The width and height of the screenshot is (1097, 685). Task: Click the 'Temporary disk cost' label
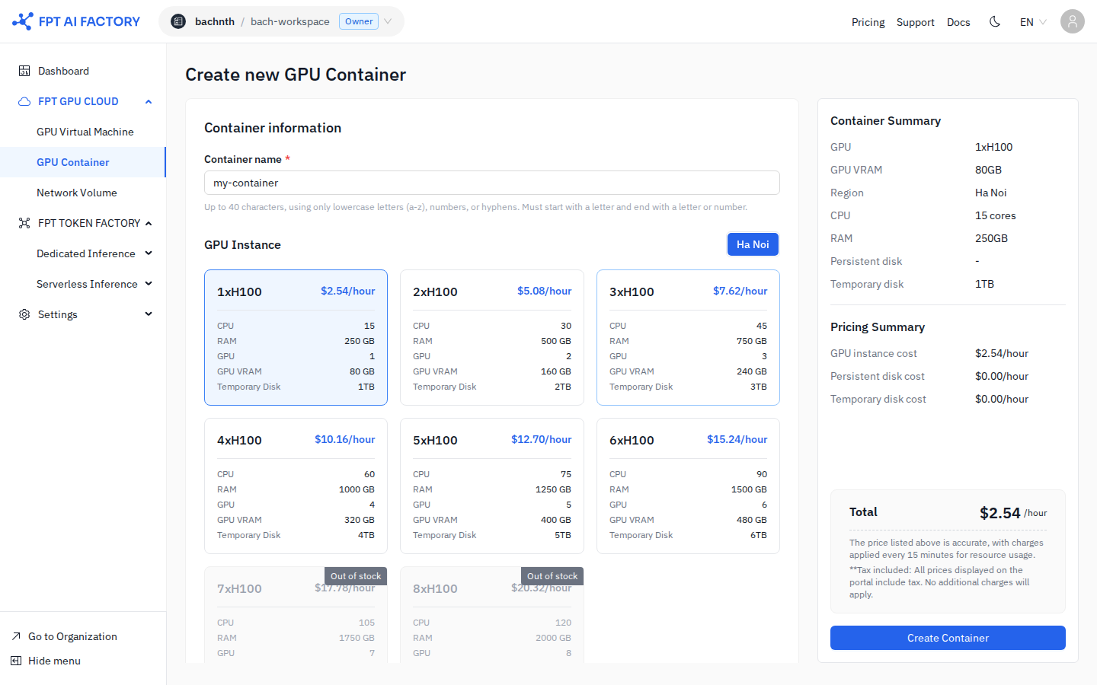[x=878, y=399]
